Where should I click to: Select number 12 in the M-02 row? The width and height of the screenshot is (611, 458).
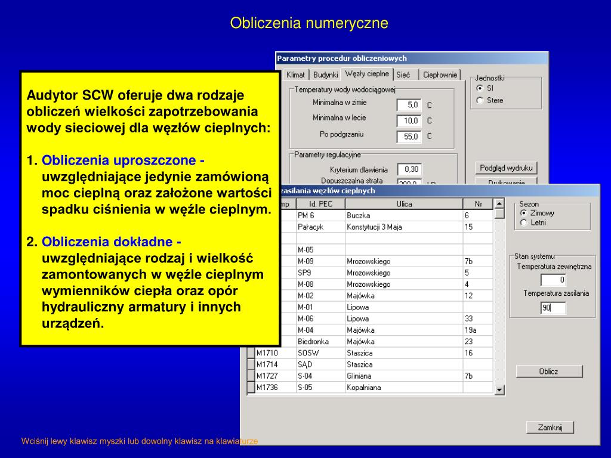478,296
